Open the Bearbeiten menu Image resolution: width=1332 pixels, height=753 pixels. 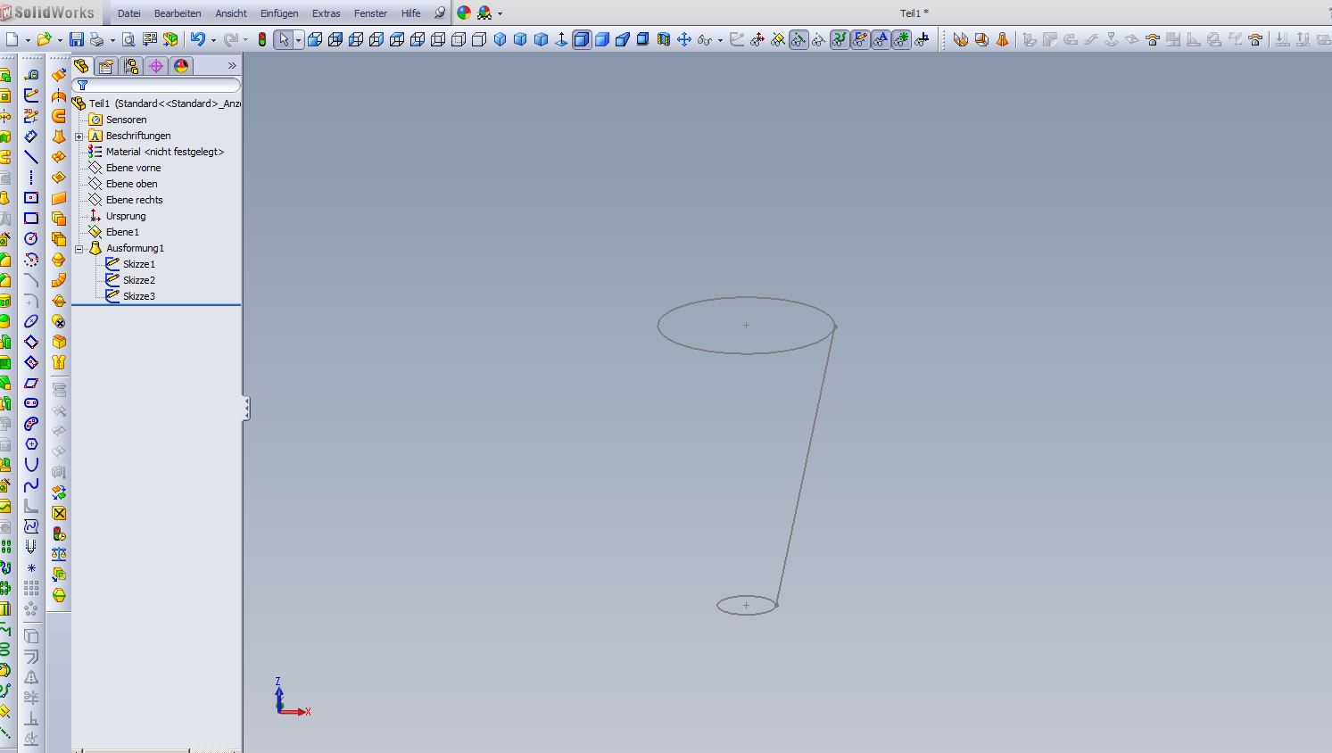178,13
